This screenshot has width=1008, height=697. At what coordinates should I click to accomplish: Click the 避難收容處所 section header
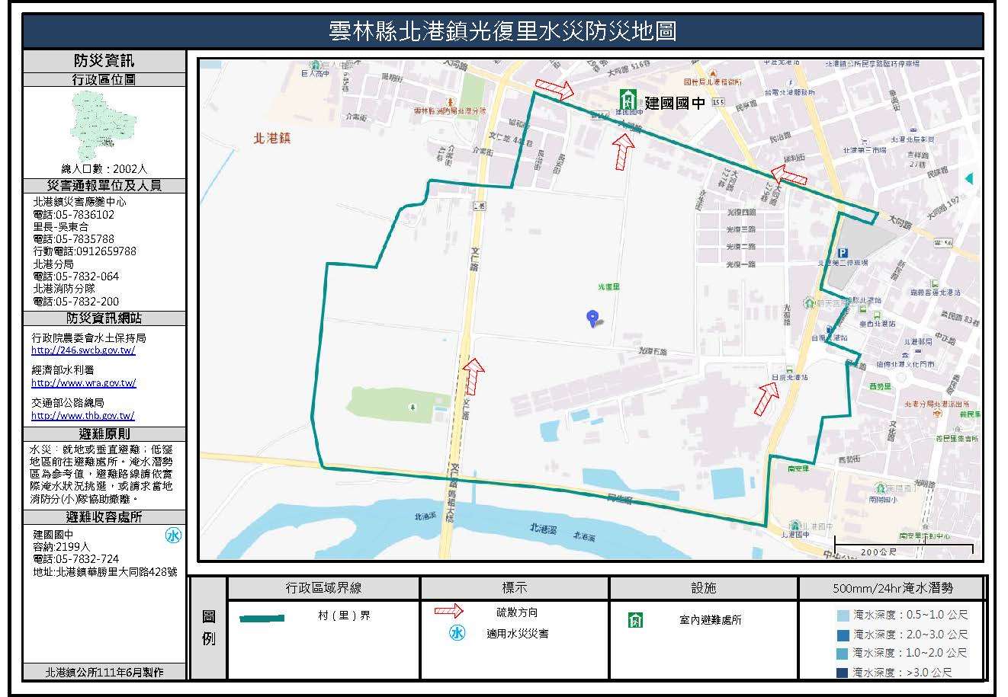[x=104, y=517]
